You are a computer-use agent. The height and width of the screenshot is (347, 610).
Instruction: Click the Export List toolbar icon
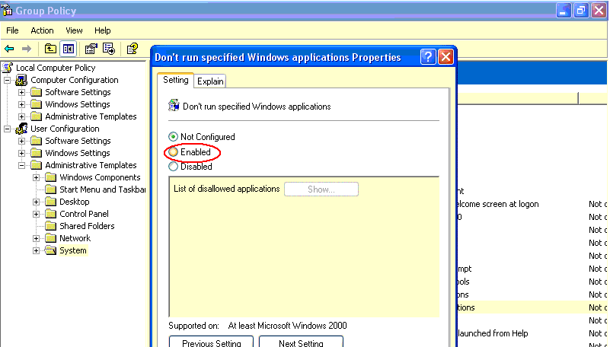coord(109,49)
